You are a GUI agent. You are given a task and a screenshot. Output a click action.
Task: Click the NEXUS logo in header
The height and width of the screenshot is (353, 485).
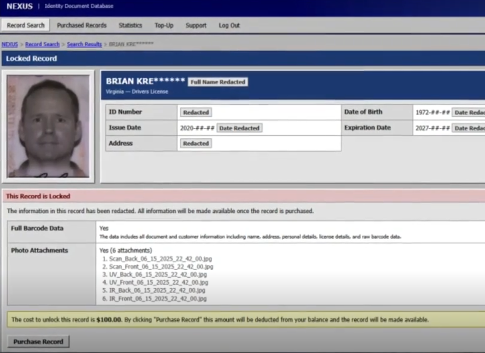[x=20, y=6]
